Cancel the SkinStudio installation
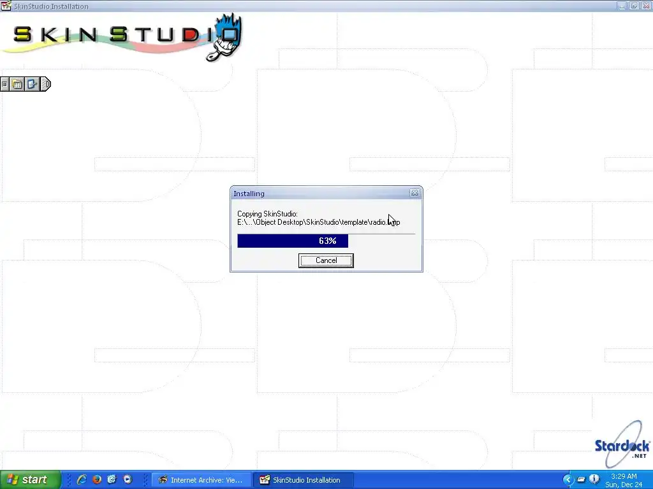Viewport: 653px width, 489px height. [326, 260]
